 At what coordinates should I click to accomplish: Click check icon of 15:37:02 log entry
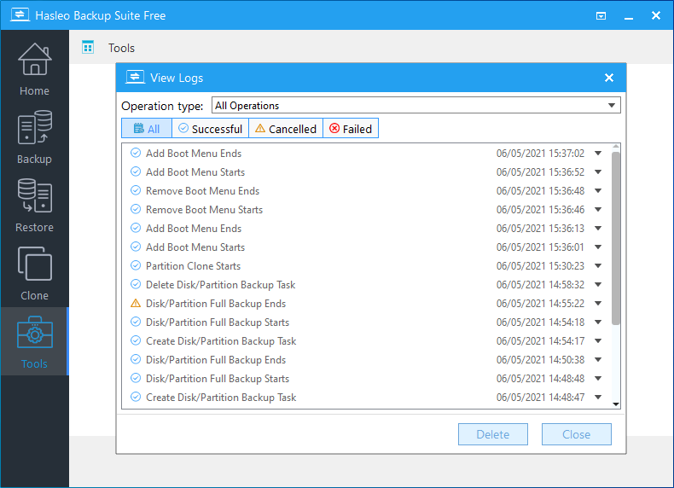tap(136, 153)
